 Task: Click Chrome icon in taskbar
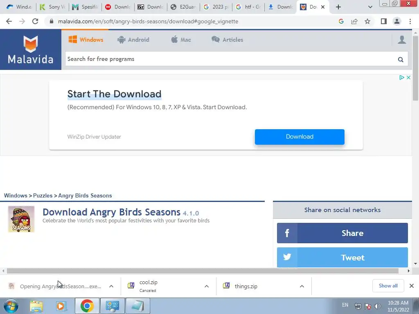click(87, 306)
